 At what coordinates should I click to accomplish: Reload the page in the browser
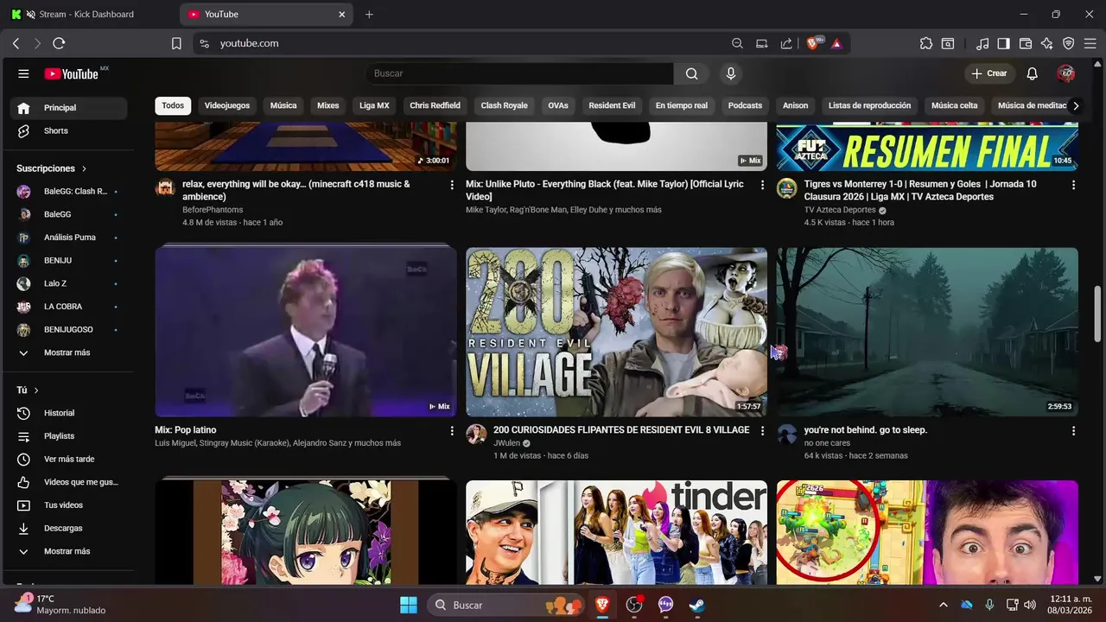pyautogui.click(x=59, y=43)
